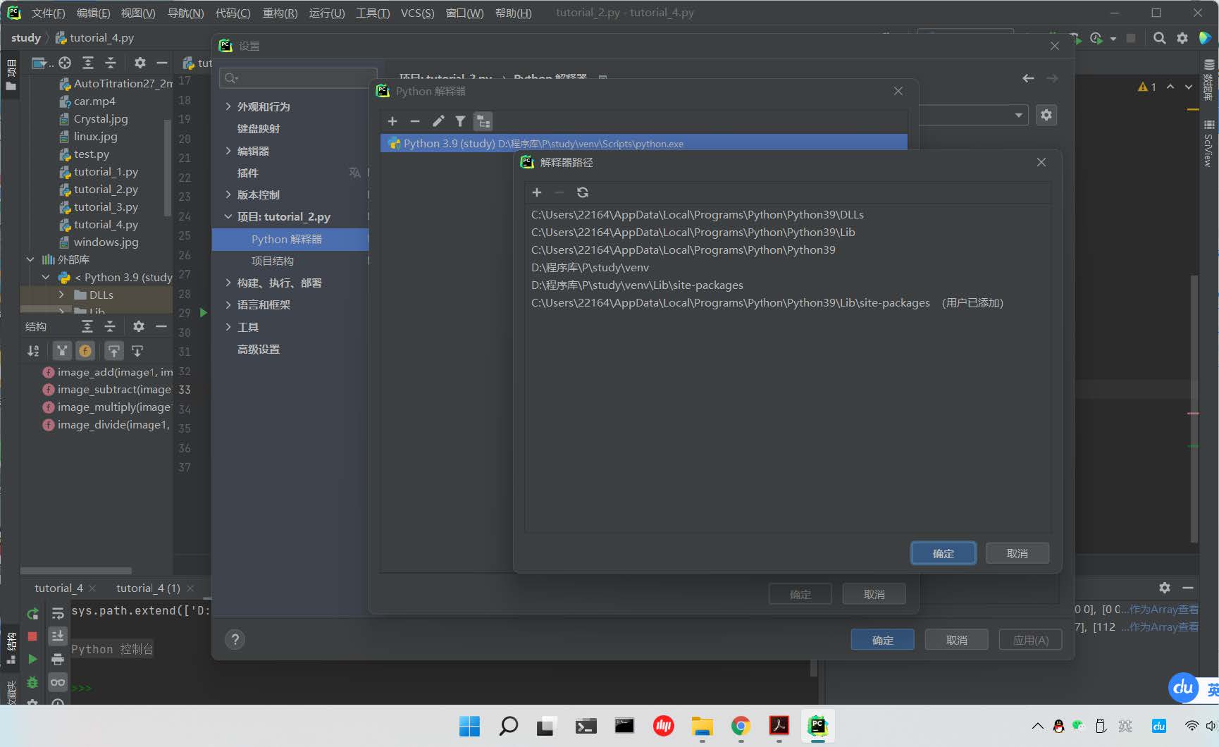This screenshot has height=747, width=1219.
Task: Toggle scroll to end in the console
Action: point(58,636)
